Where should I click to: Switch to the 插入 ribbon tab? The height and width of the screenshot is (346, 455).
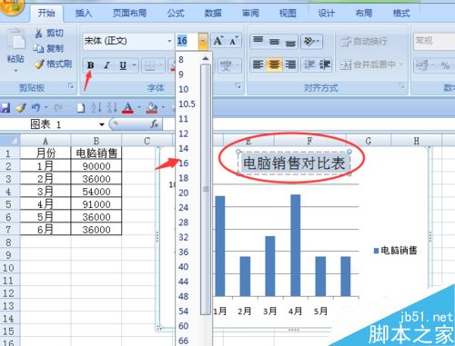click(84, 13)
